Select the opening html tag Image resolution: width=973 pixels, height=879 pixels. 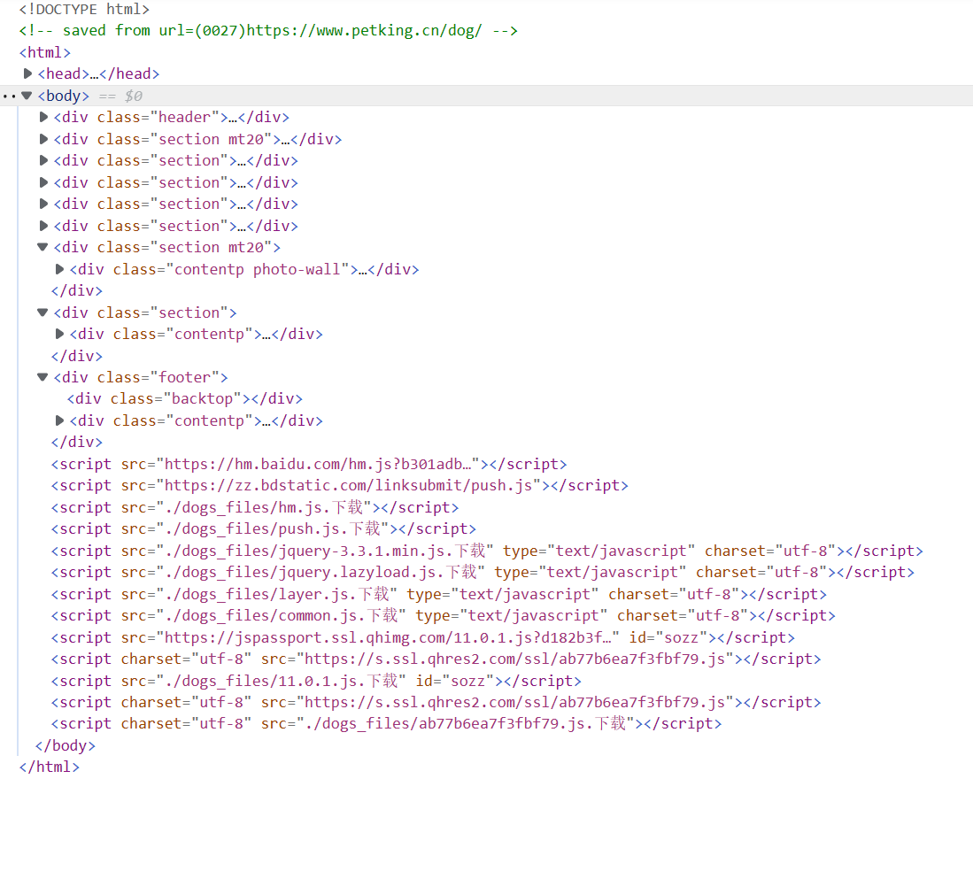[x=44, y=53]
